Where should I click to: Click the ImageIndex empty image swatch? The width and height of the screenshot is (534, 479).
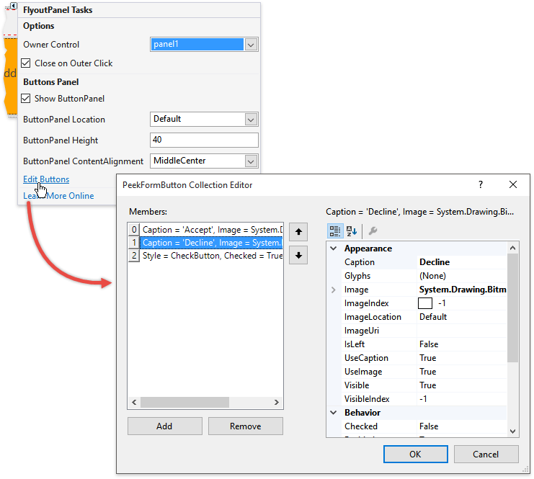[x=425, y=303]
